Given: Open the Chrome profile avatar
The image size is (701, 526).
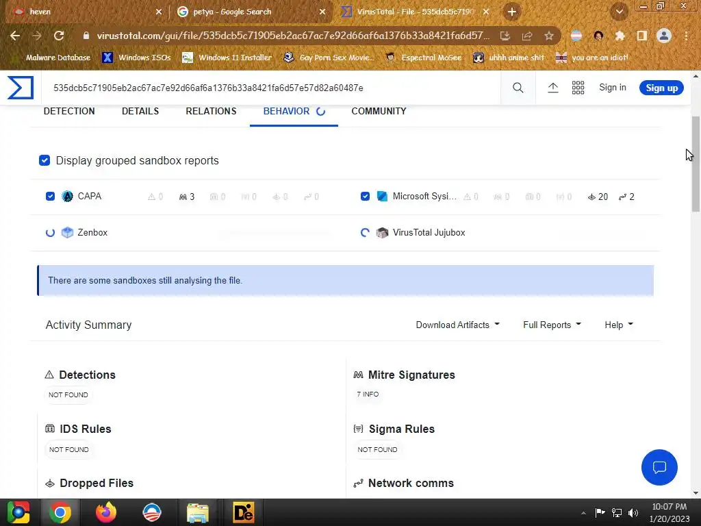Looking at the screenshot, I should pos(664,36).
